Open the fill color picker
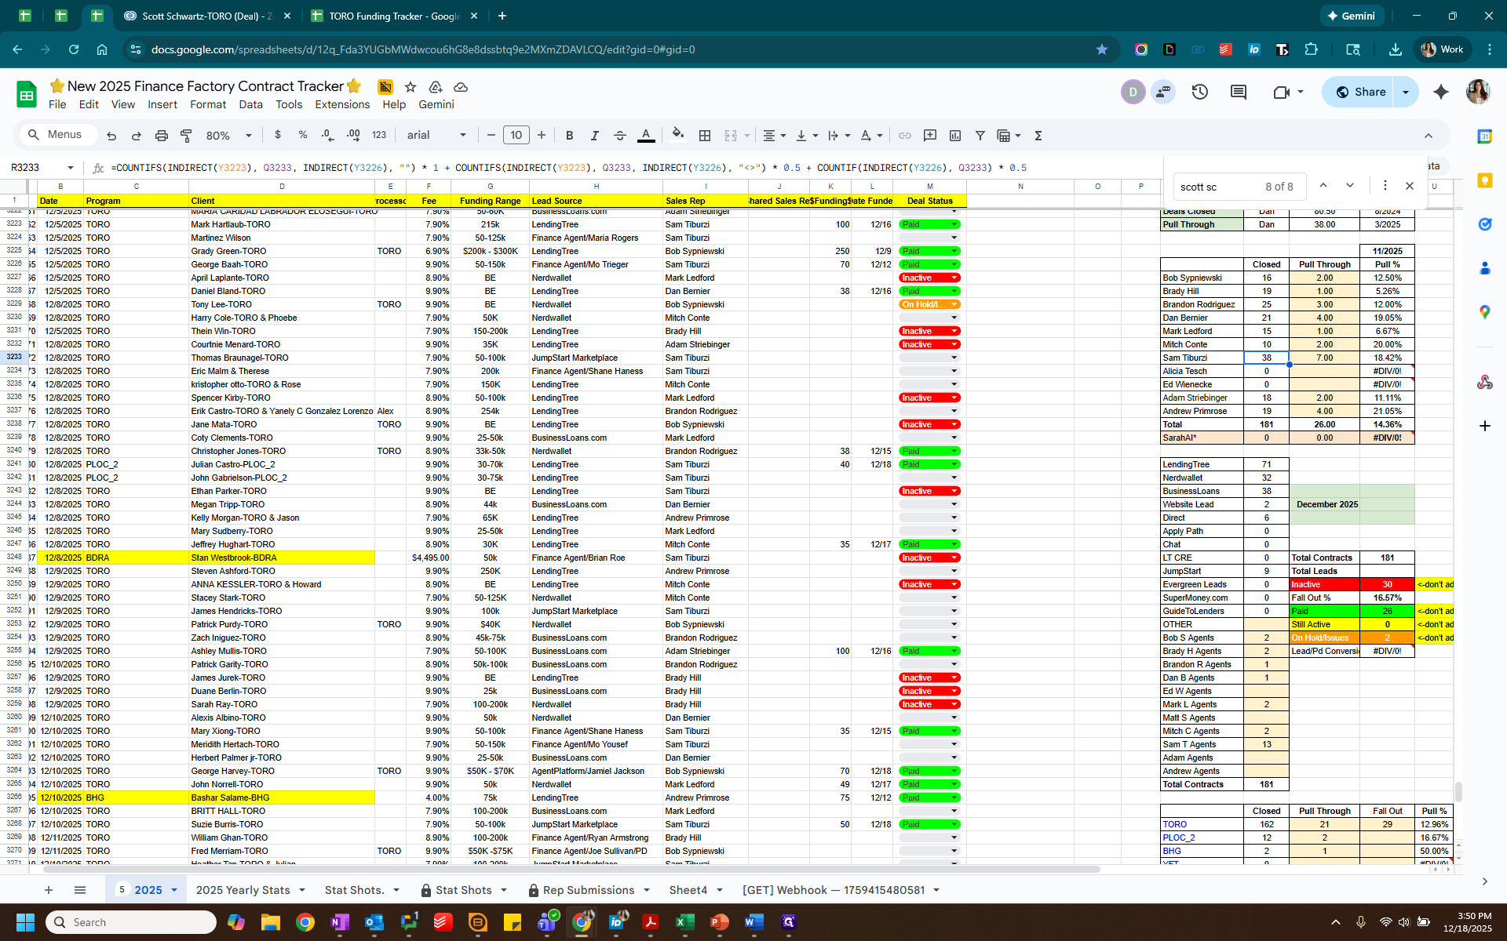This screenshot has height=941, width=1507. 678,134
